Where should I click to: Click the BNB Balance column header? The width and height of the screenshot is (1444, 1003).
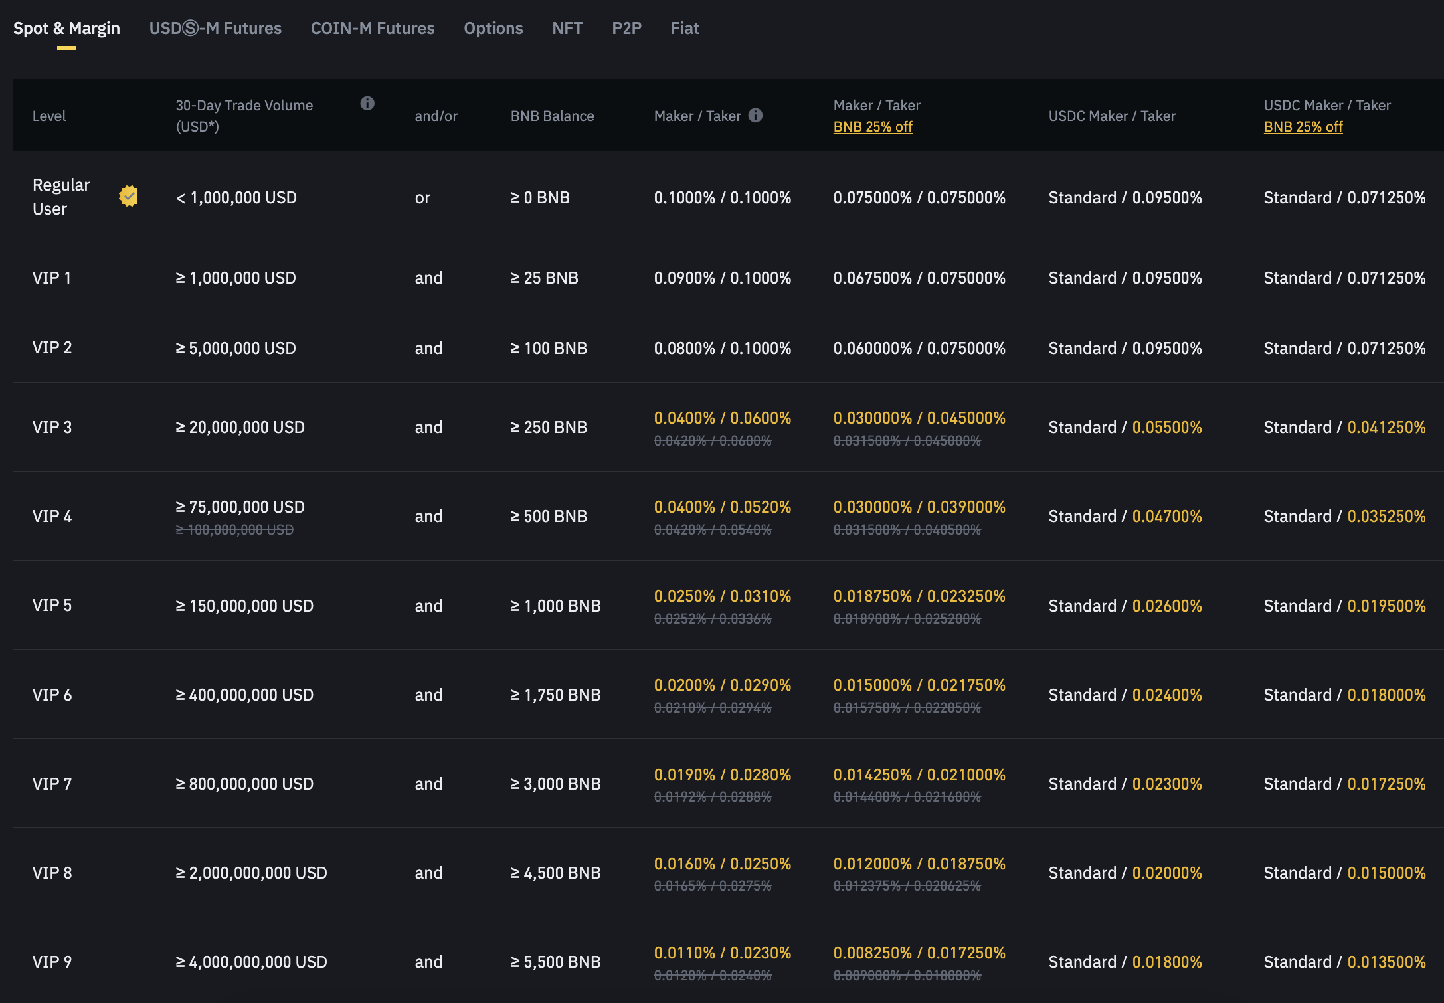pos(552,116)
